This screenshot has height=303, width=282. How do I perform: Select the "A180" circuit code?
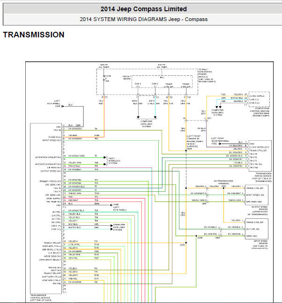pos(97,136)
